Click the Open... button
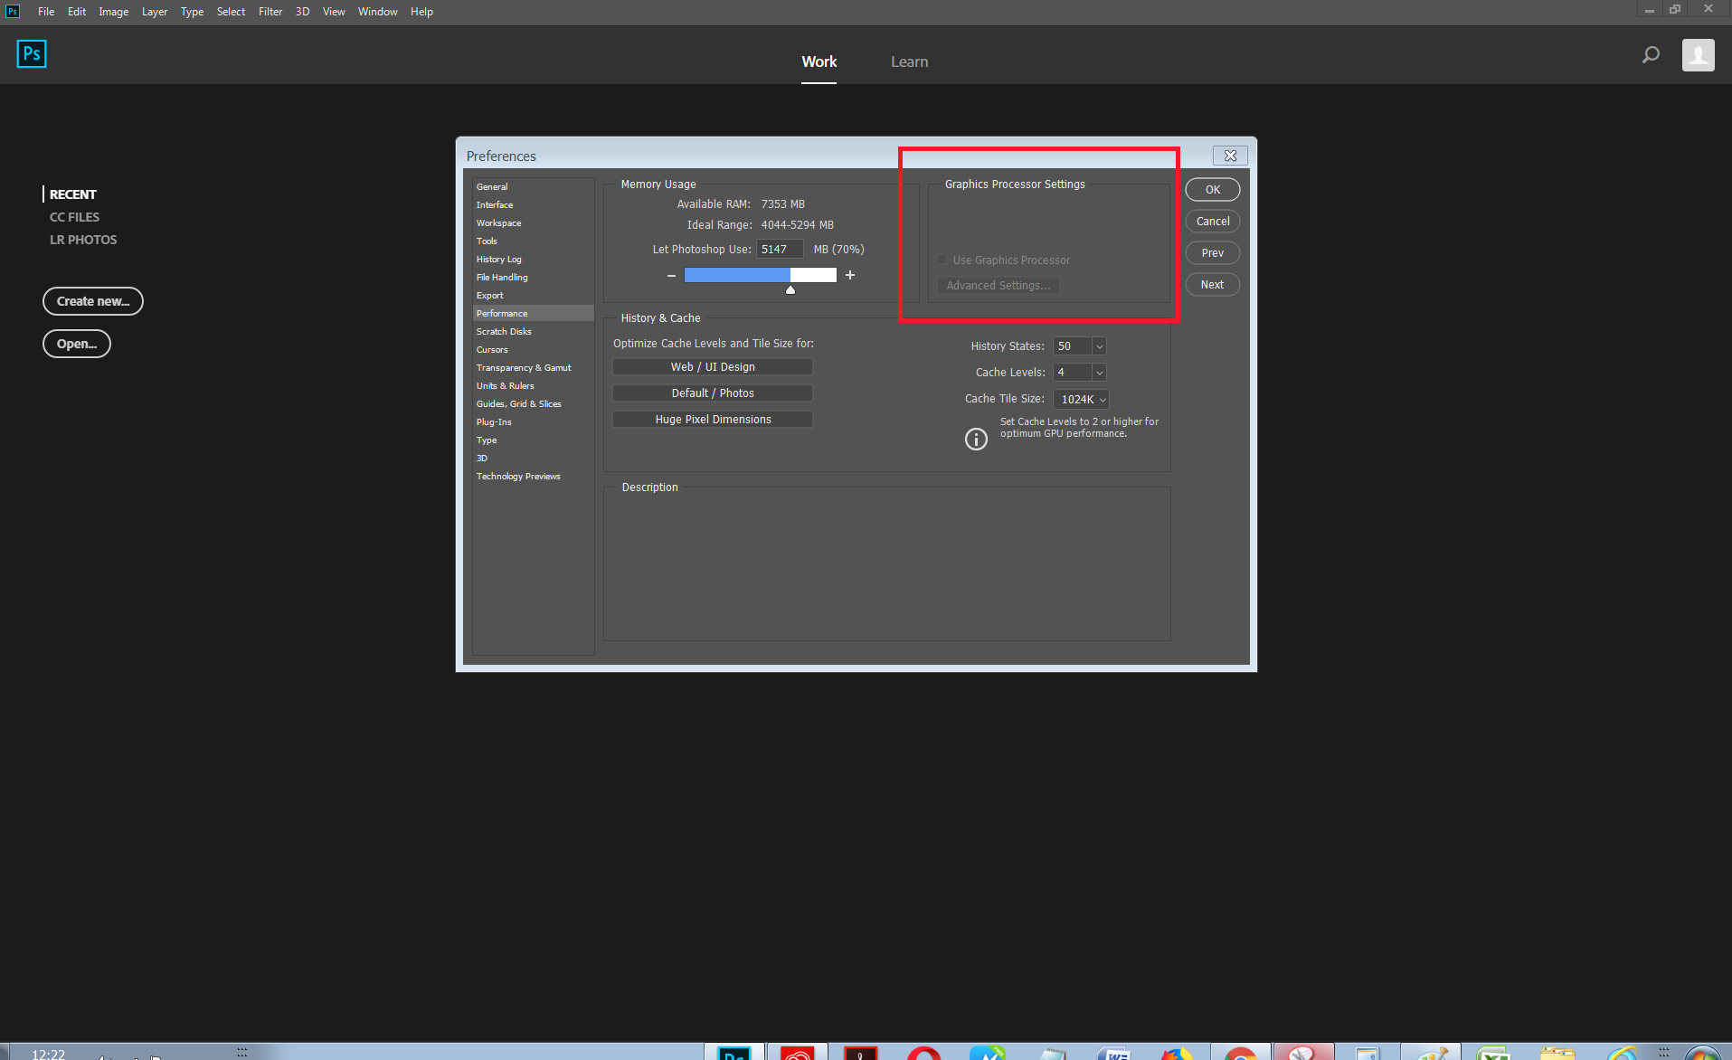The width and height of the screenshot is (1732, 1060). (77, 344)
